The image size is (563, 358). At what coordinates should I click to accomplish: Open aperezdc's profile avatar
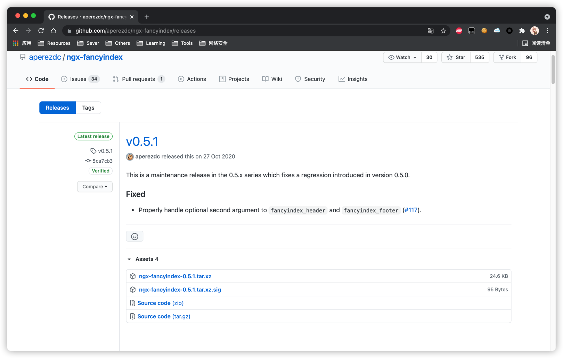[x=130, y=156]
